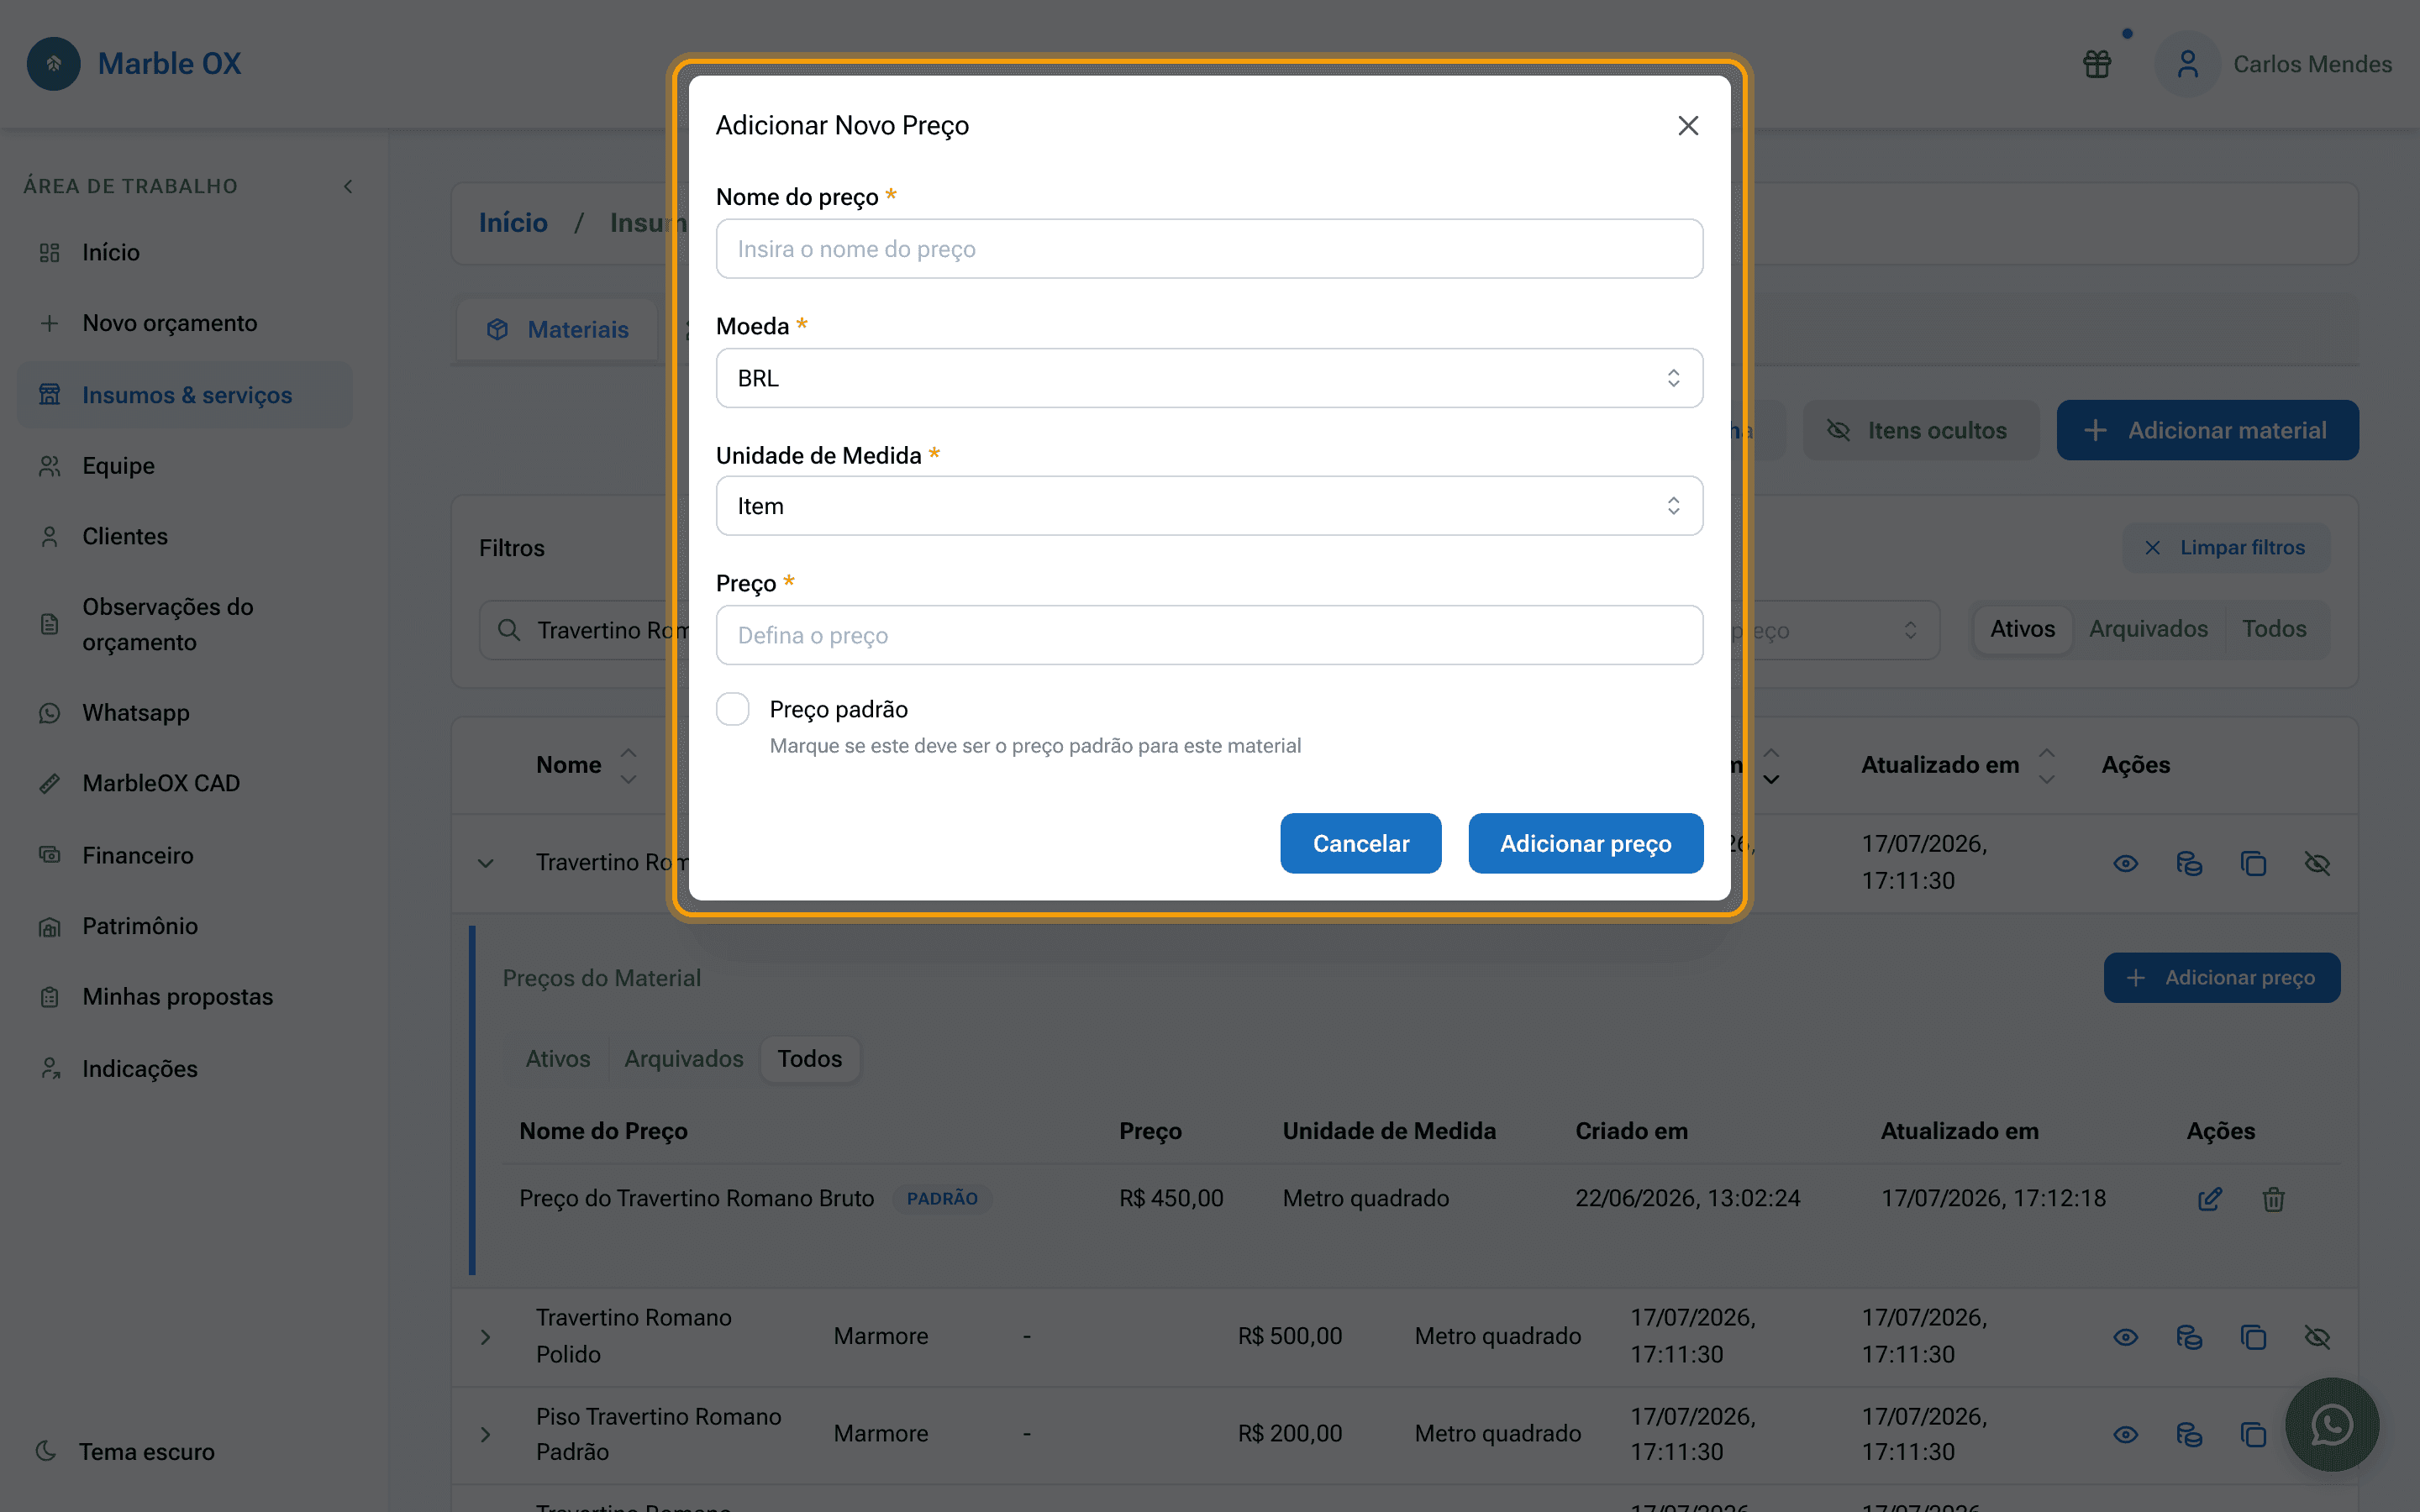Click Adicionar preço in the dialog

tap(1585, 843)
